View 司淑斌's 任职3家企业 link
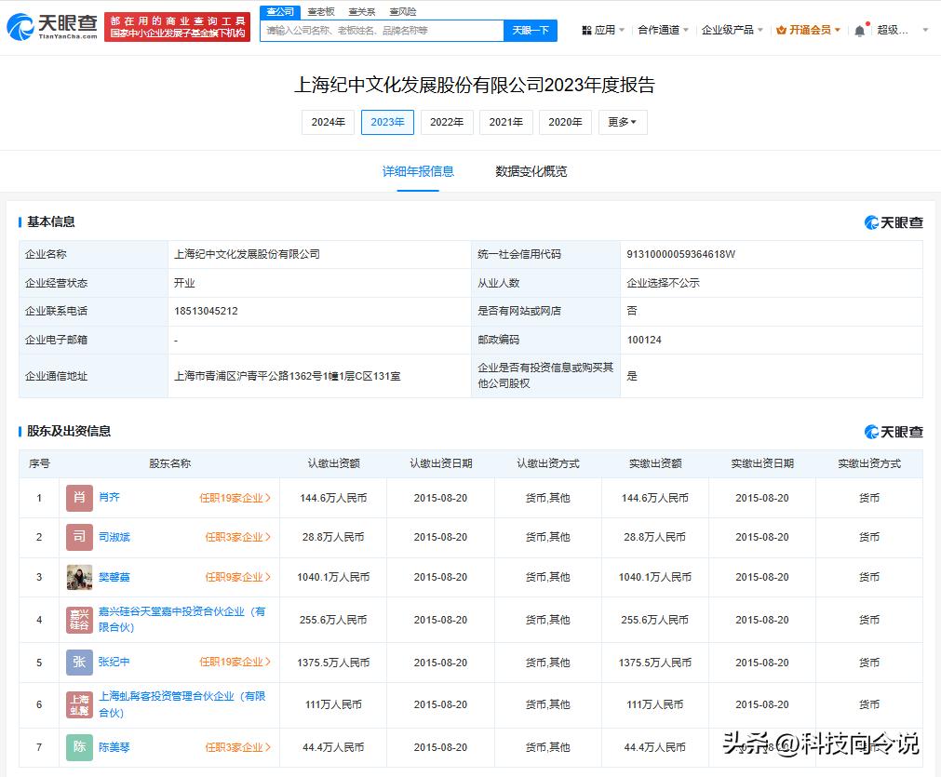The width and height of the screenshot is (941, 777). tap(238, 537)
